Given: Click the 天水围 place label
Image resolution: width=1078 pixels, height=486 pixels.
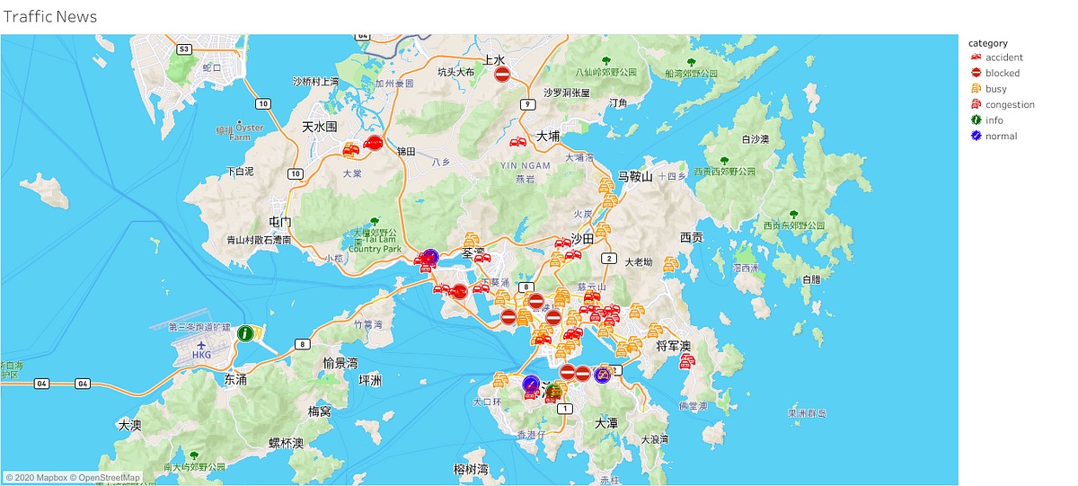Looking at the screenshot, I should click(319, 127).
